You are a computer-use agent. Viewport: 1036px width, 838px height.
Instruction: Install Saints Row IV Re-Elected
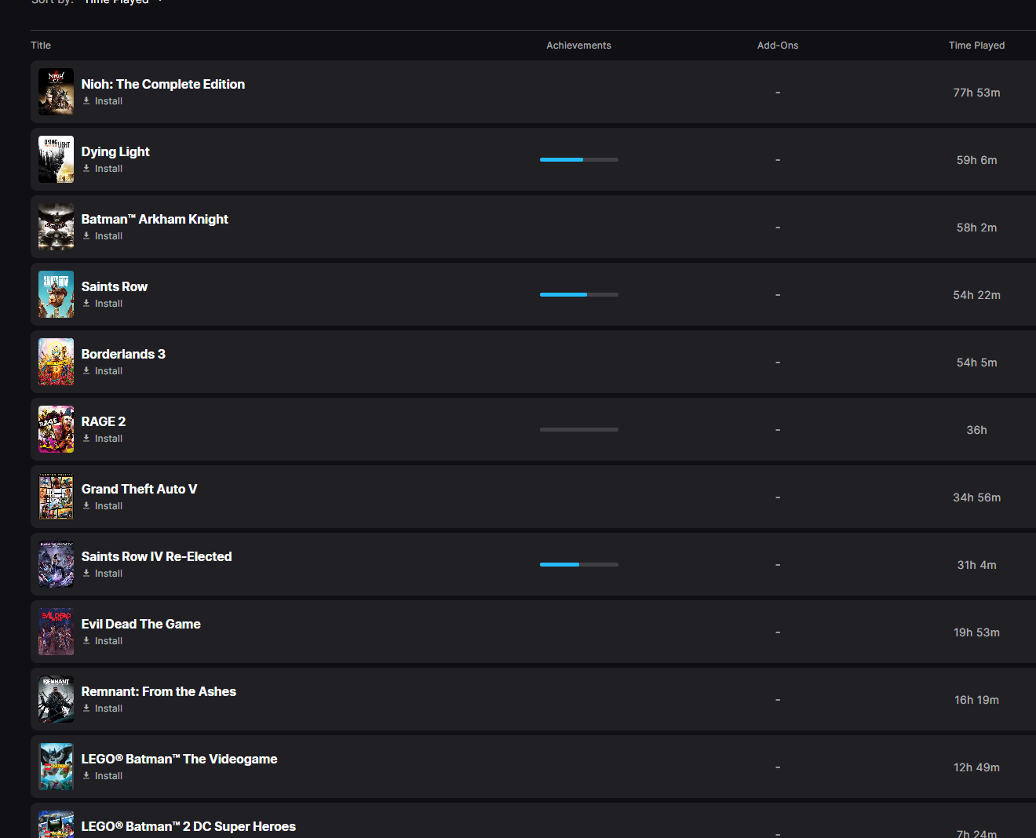[x=103, y=574]
